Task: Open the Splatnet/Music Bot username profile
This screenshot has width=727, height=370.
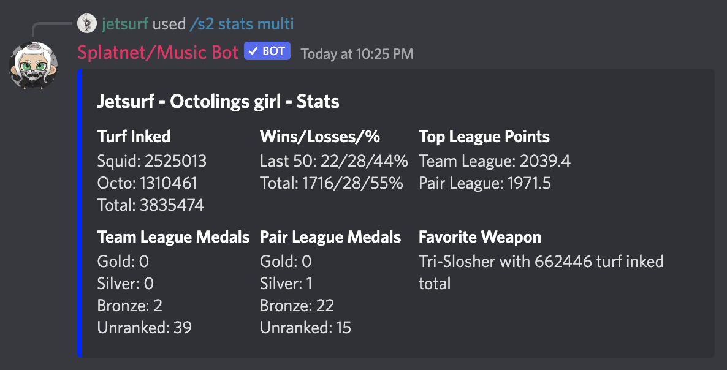Action: 158,52
